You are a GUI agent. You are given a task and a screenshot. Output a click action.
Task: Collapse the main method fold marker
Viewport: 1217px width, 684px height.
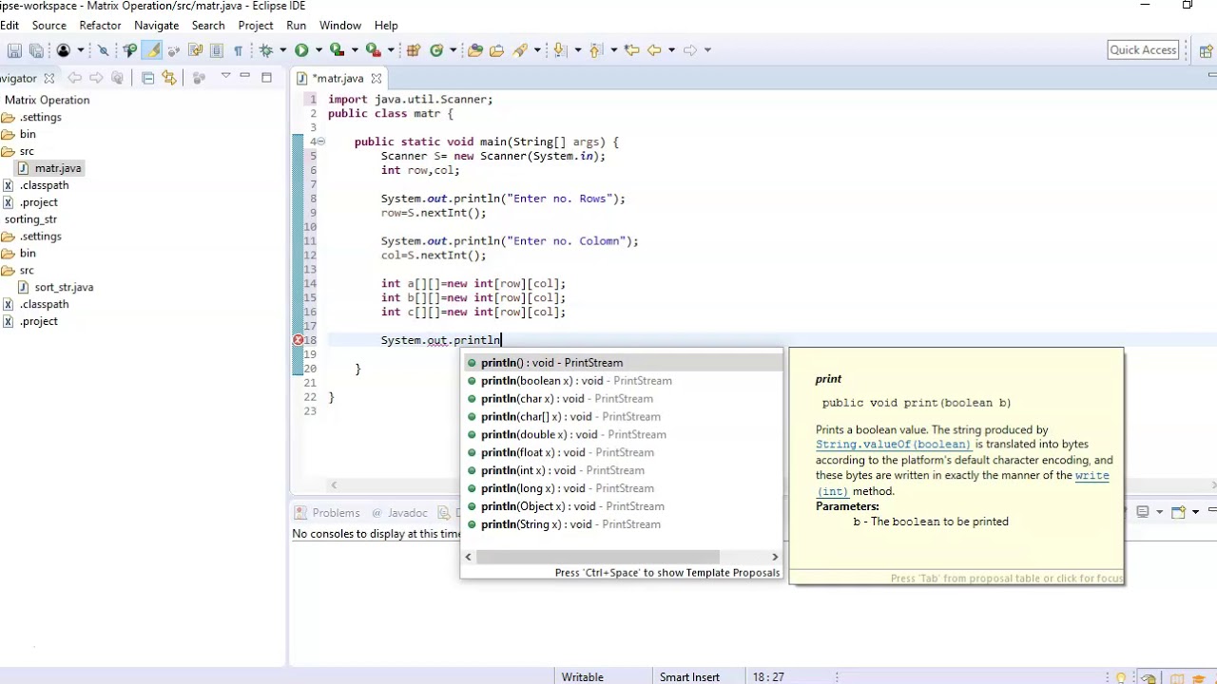pyautogui.click(x=321, y=142)
